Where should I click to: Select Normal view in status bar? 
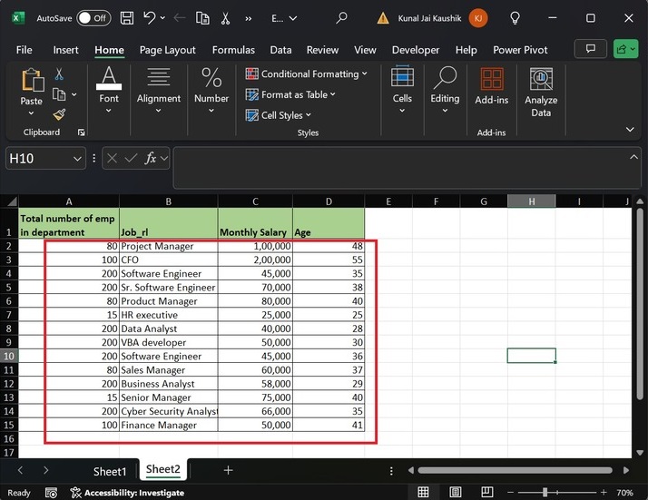tap(424, 493)
